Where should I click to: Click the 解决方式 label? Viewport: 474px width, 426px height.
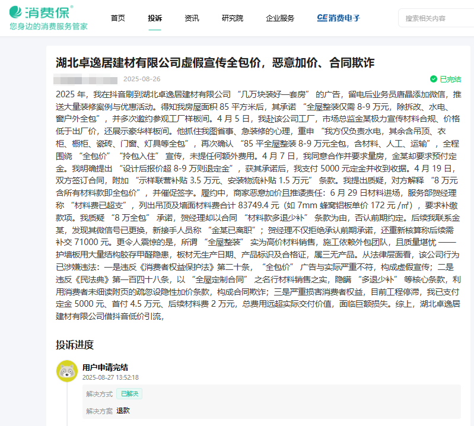click(x=99, y=394)
